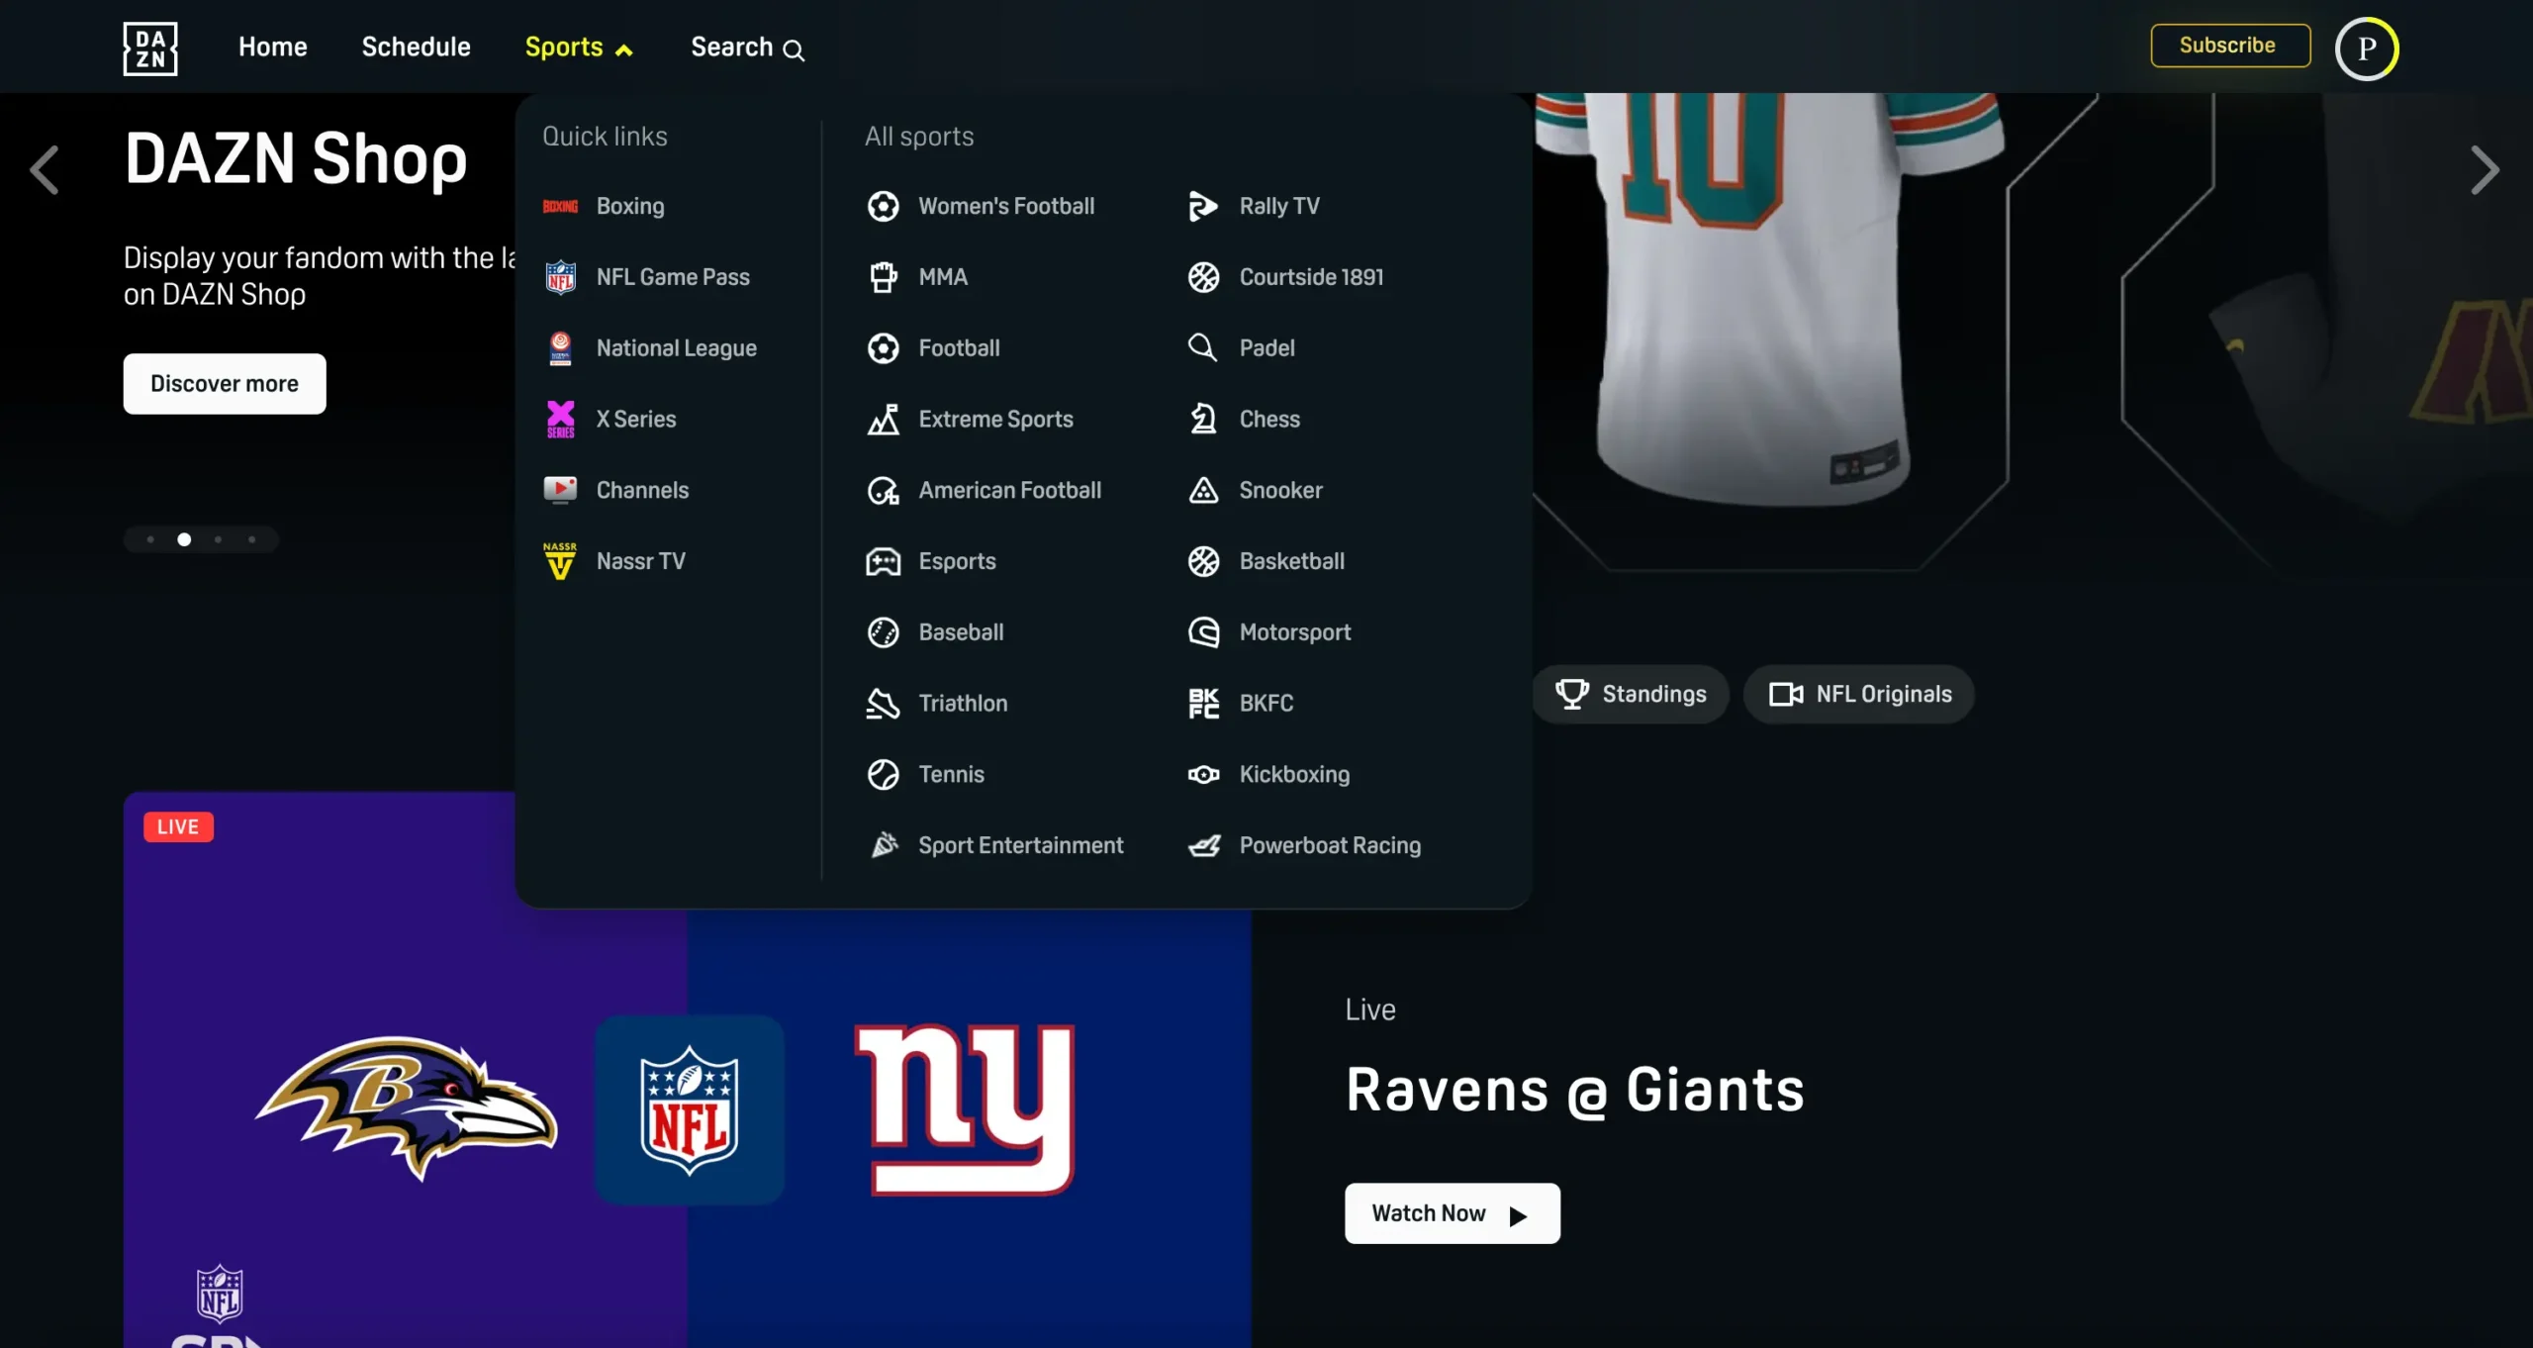2533x1348 pixels.
Task: Open the Schedule page
Action: pyautogui.click(x=416, y=47)
